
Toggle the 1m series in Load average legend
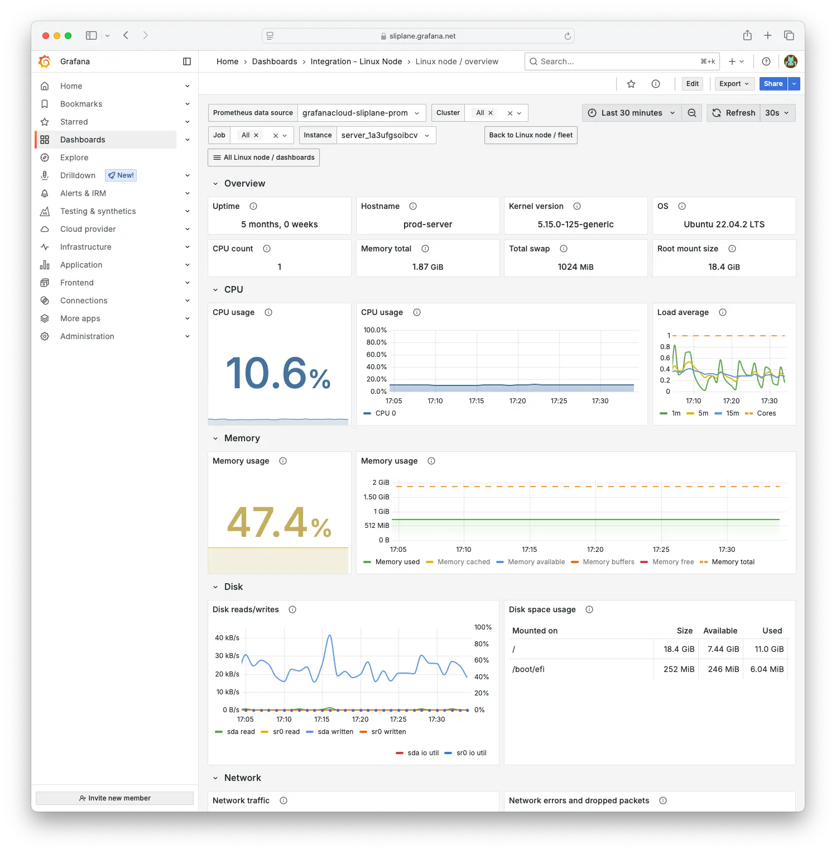676,413
